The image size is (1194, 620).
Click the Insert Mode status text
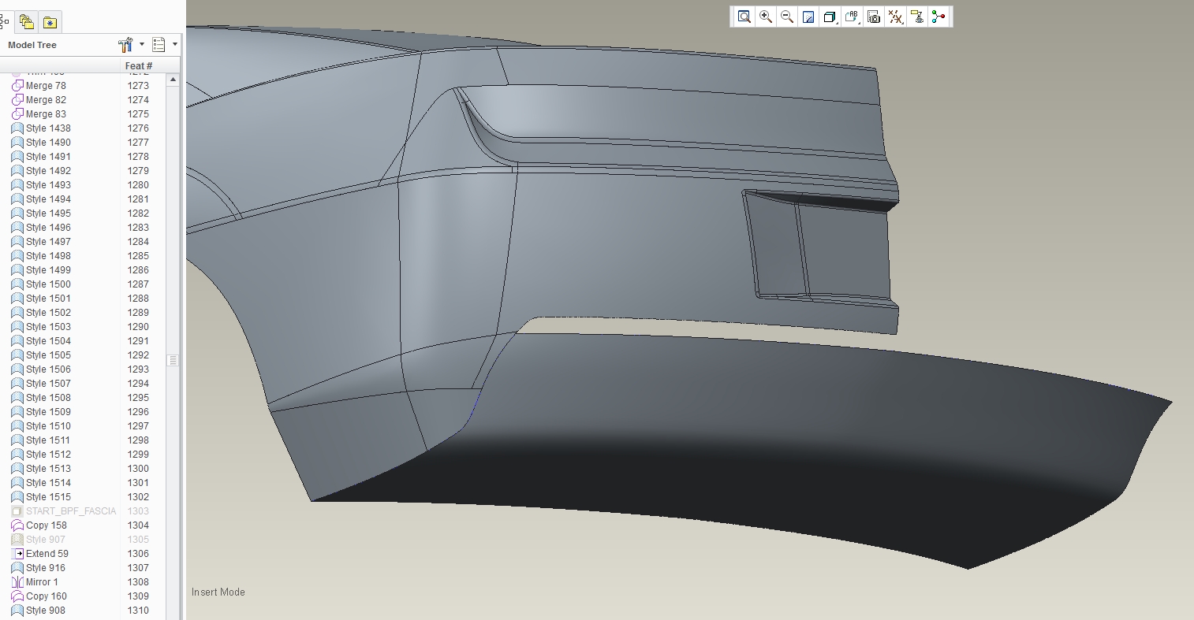click(218, 592)
